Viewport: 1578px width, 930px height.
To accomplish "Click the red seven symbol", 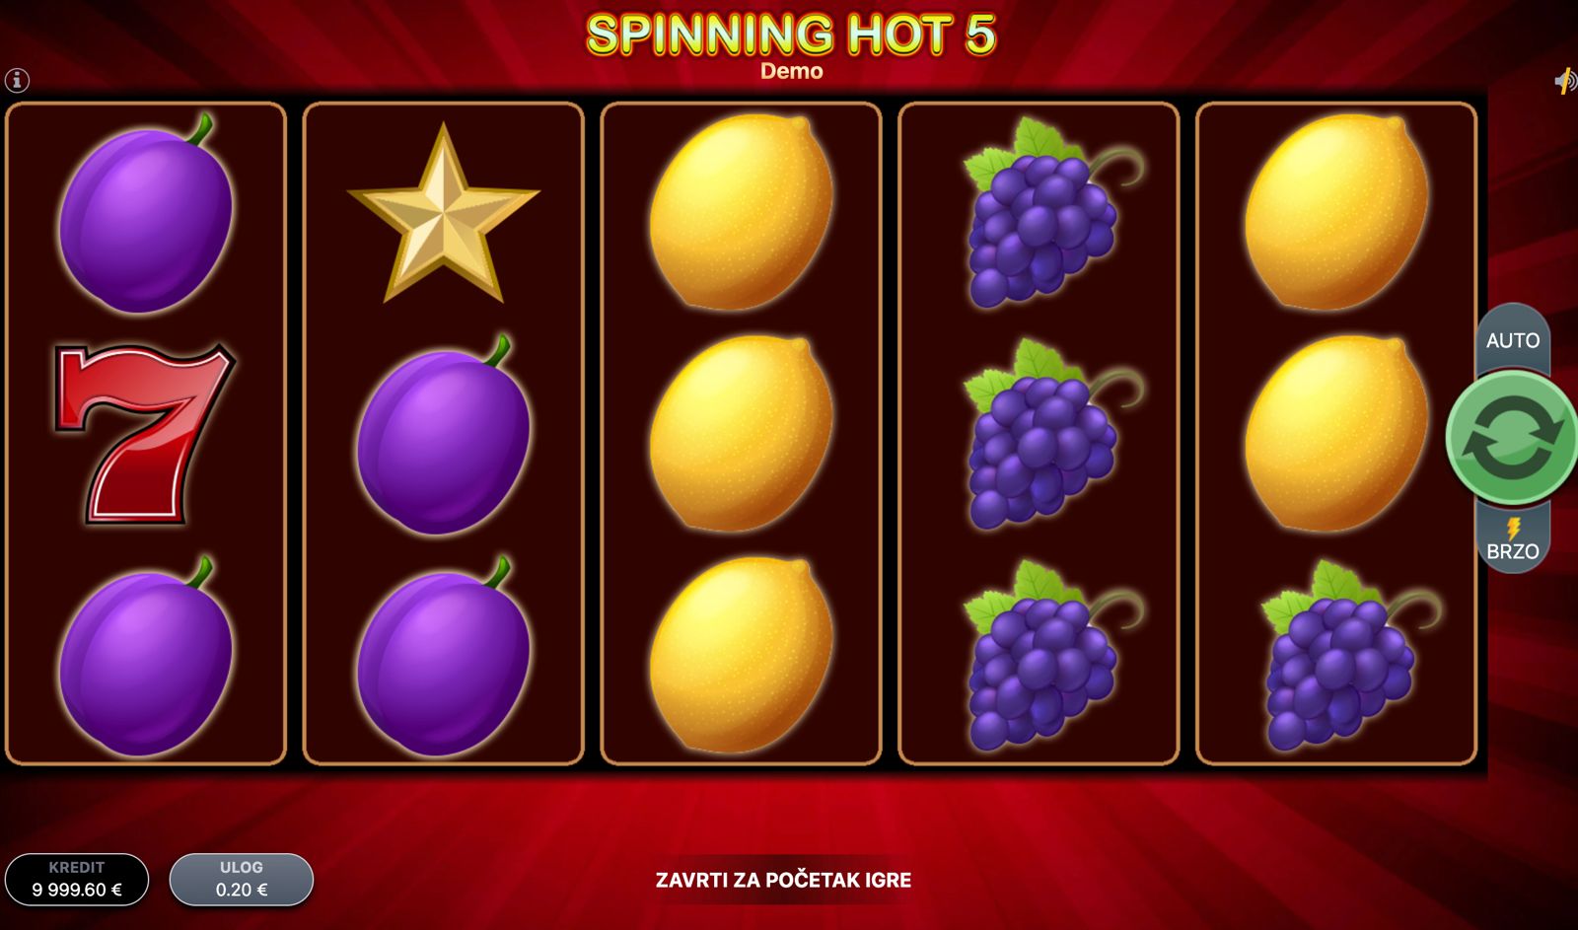I will tap(144, 432).
